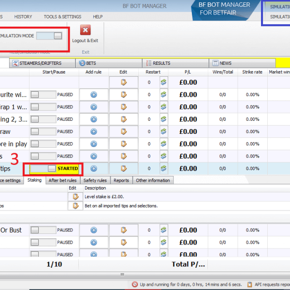Select 'Bet on all imported tips and selections.' text
290x290 pixels.
click(x=121, y=206)
